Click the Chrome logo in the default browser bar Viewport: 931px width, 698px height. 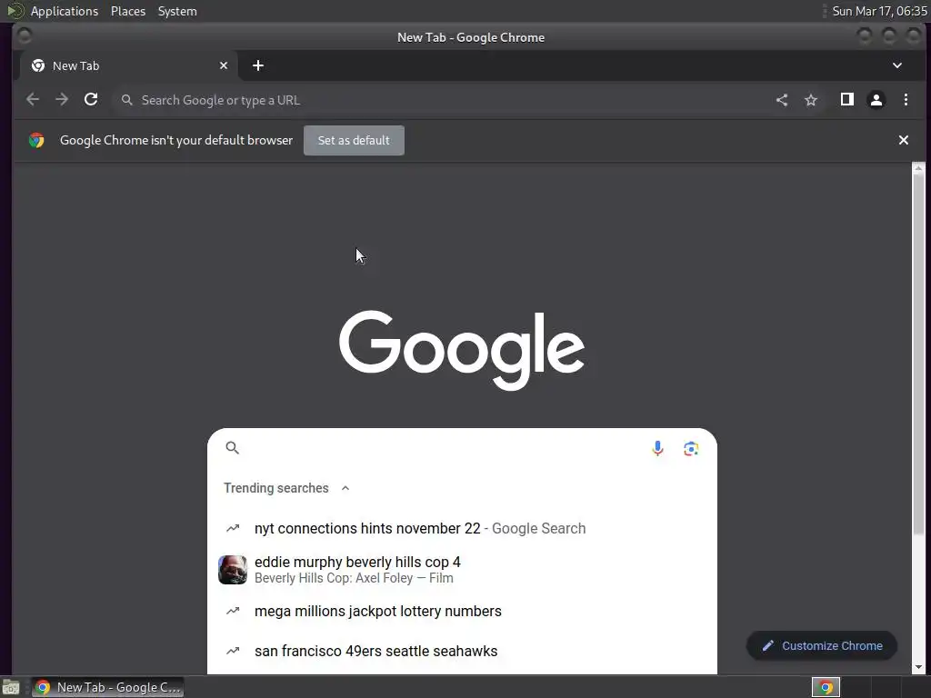point(36,140)
